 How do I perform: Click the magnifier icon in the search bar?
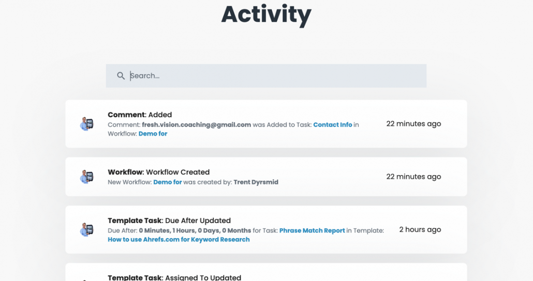121,76
